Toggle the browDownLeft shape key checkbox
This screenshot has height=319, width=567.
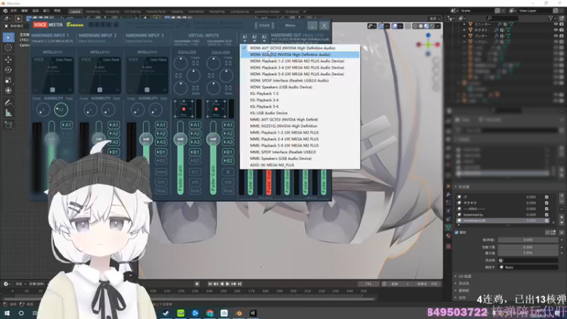tap(546, 220)
